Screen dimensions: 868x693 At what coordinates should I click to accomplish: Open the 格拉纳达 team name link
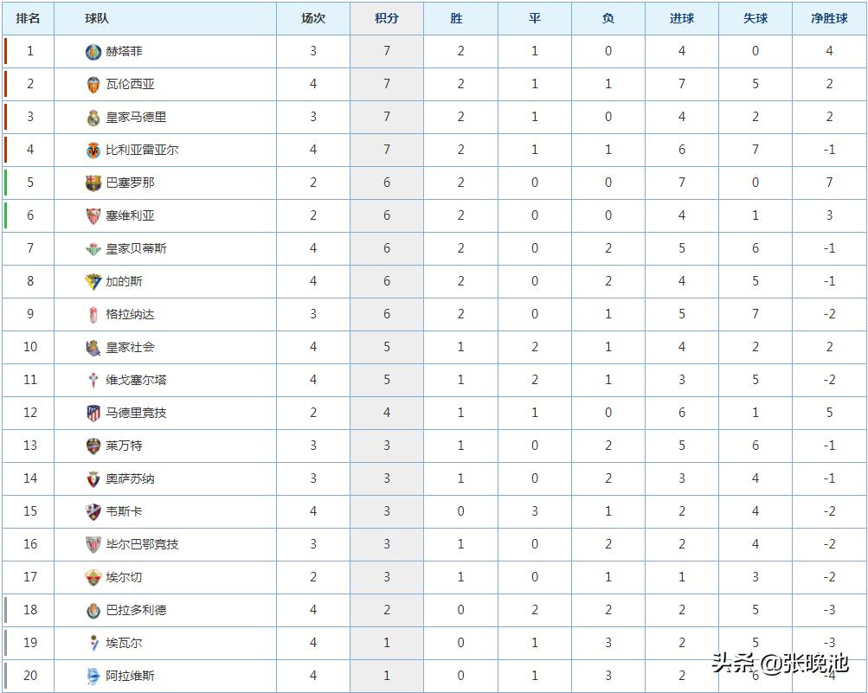[130, 314]
